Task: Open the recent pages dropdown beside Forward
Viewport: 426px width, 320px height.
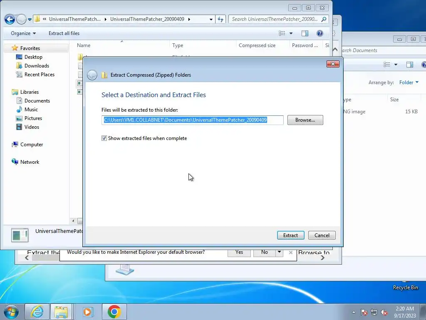Action: pyautogui.click(x=30, y=20)
